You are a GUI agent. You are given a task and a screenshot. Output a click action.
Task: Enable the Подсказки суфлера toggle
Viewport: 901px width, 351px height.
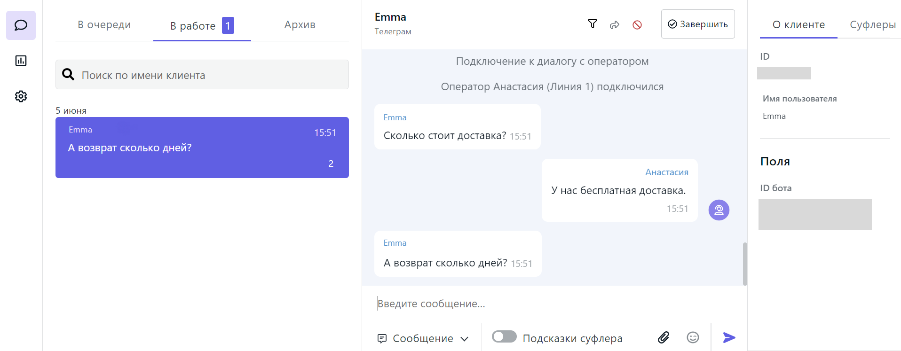(x=504, y=337)
